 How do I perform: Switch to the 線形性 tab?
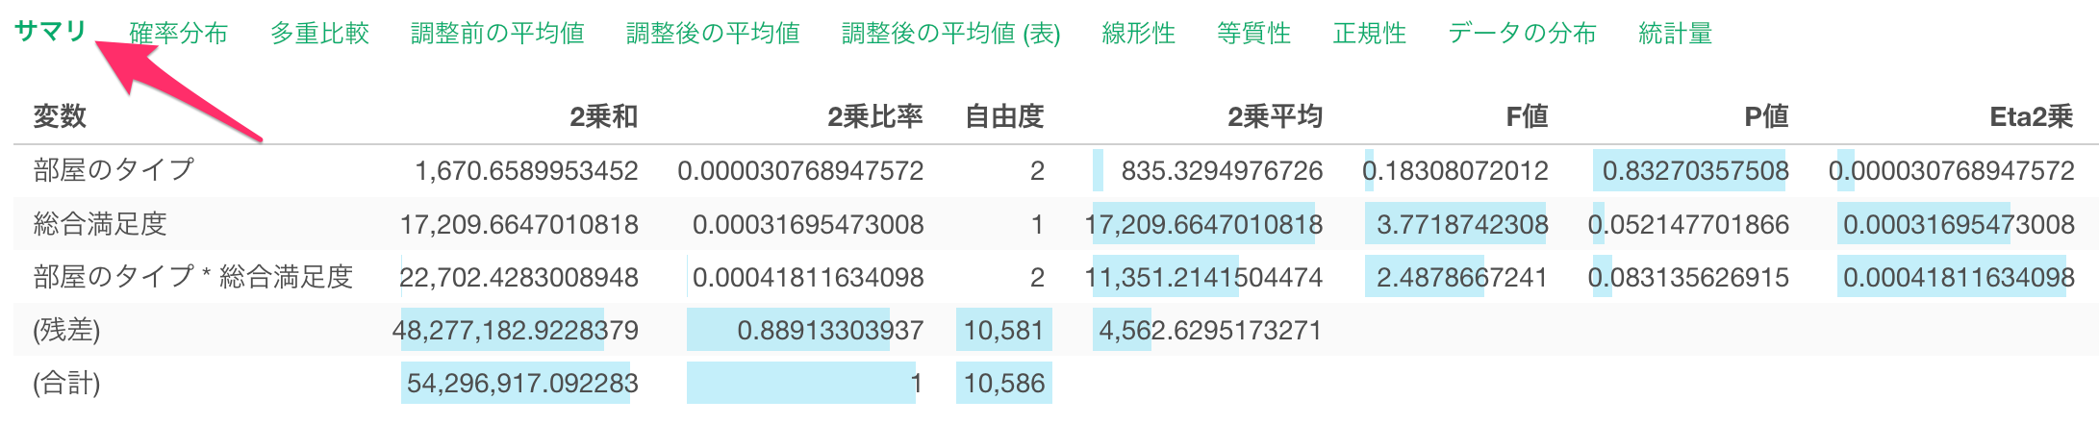point(1138,34)
